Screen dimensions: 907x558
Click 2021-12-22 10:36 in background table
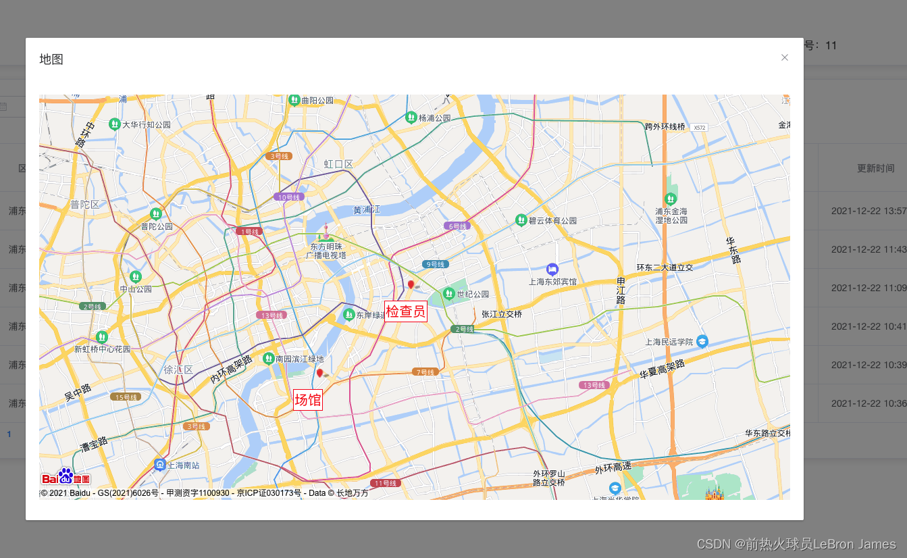(869, 403)
